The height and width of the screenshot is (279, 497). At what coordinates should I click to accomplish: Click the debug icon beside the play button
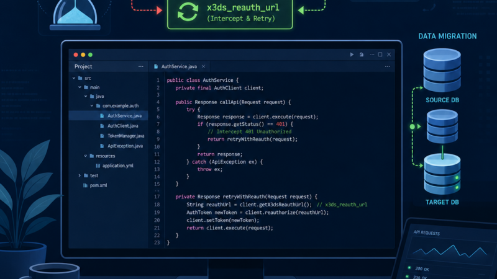coord(362,55)
